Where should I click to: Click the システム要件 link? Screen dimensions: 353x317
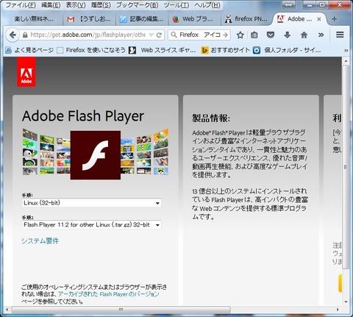tap(40, 241)
